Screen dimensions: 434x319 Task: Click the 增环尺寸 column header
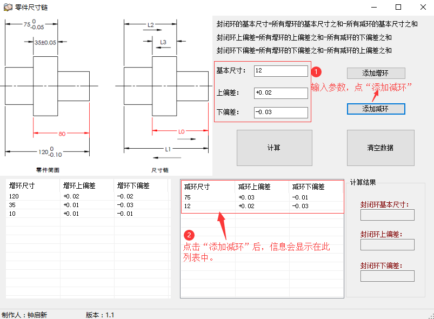coord(32,185)
